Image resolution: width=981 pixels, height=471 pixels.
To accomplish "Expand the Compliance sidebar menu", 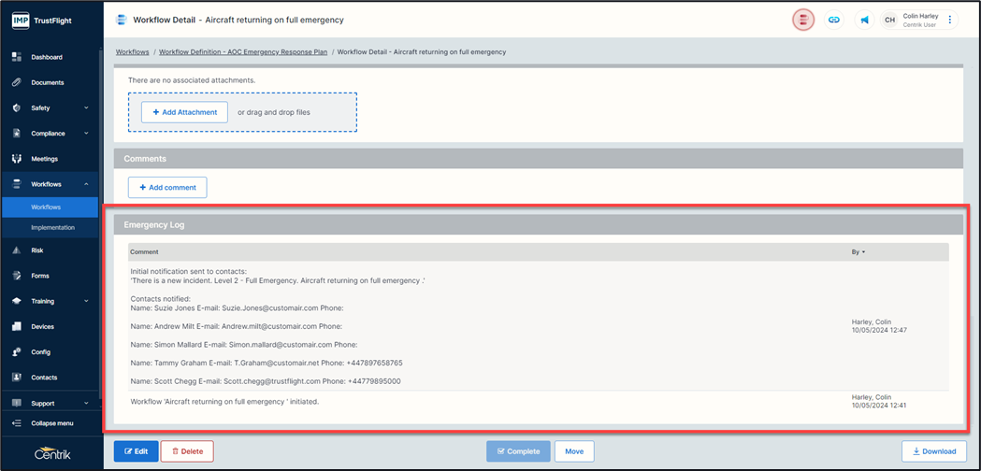I will (50, 134).
